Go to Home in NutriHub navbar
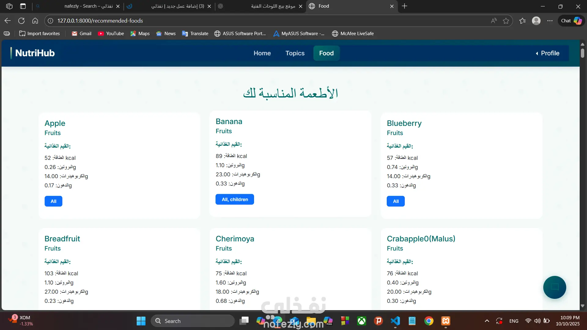Viewport: 587px width, 330px height. (262, 53)
